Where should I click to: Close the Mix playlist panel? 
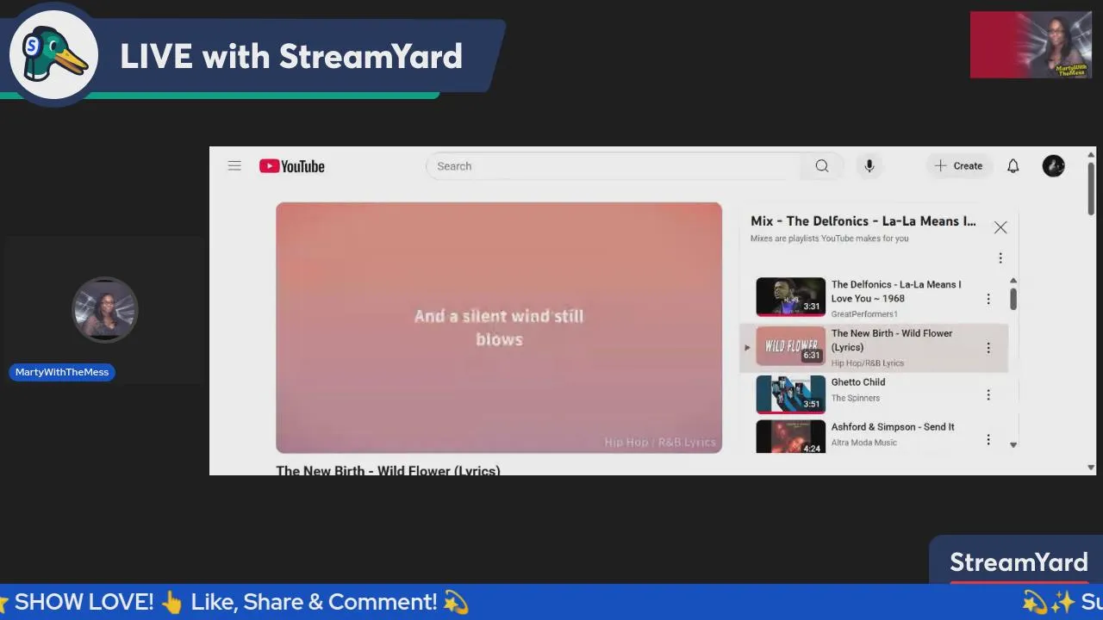pyautogui.click(x=1000, y=227)
